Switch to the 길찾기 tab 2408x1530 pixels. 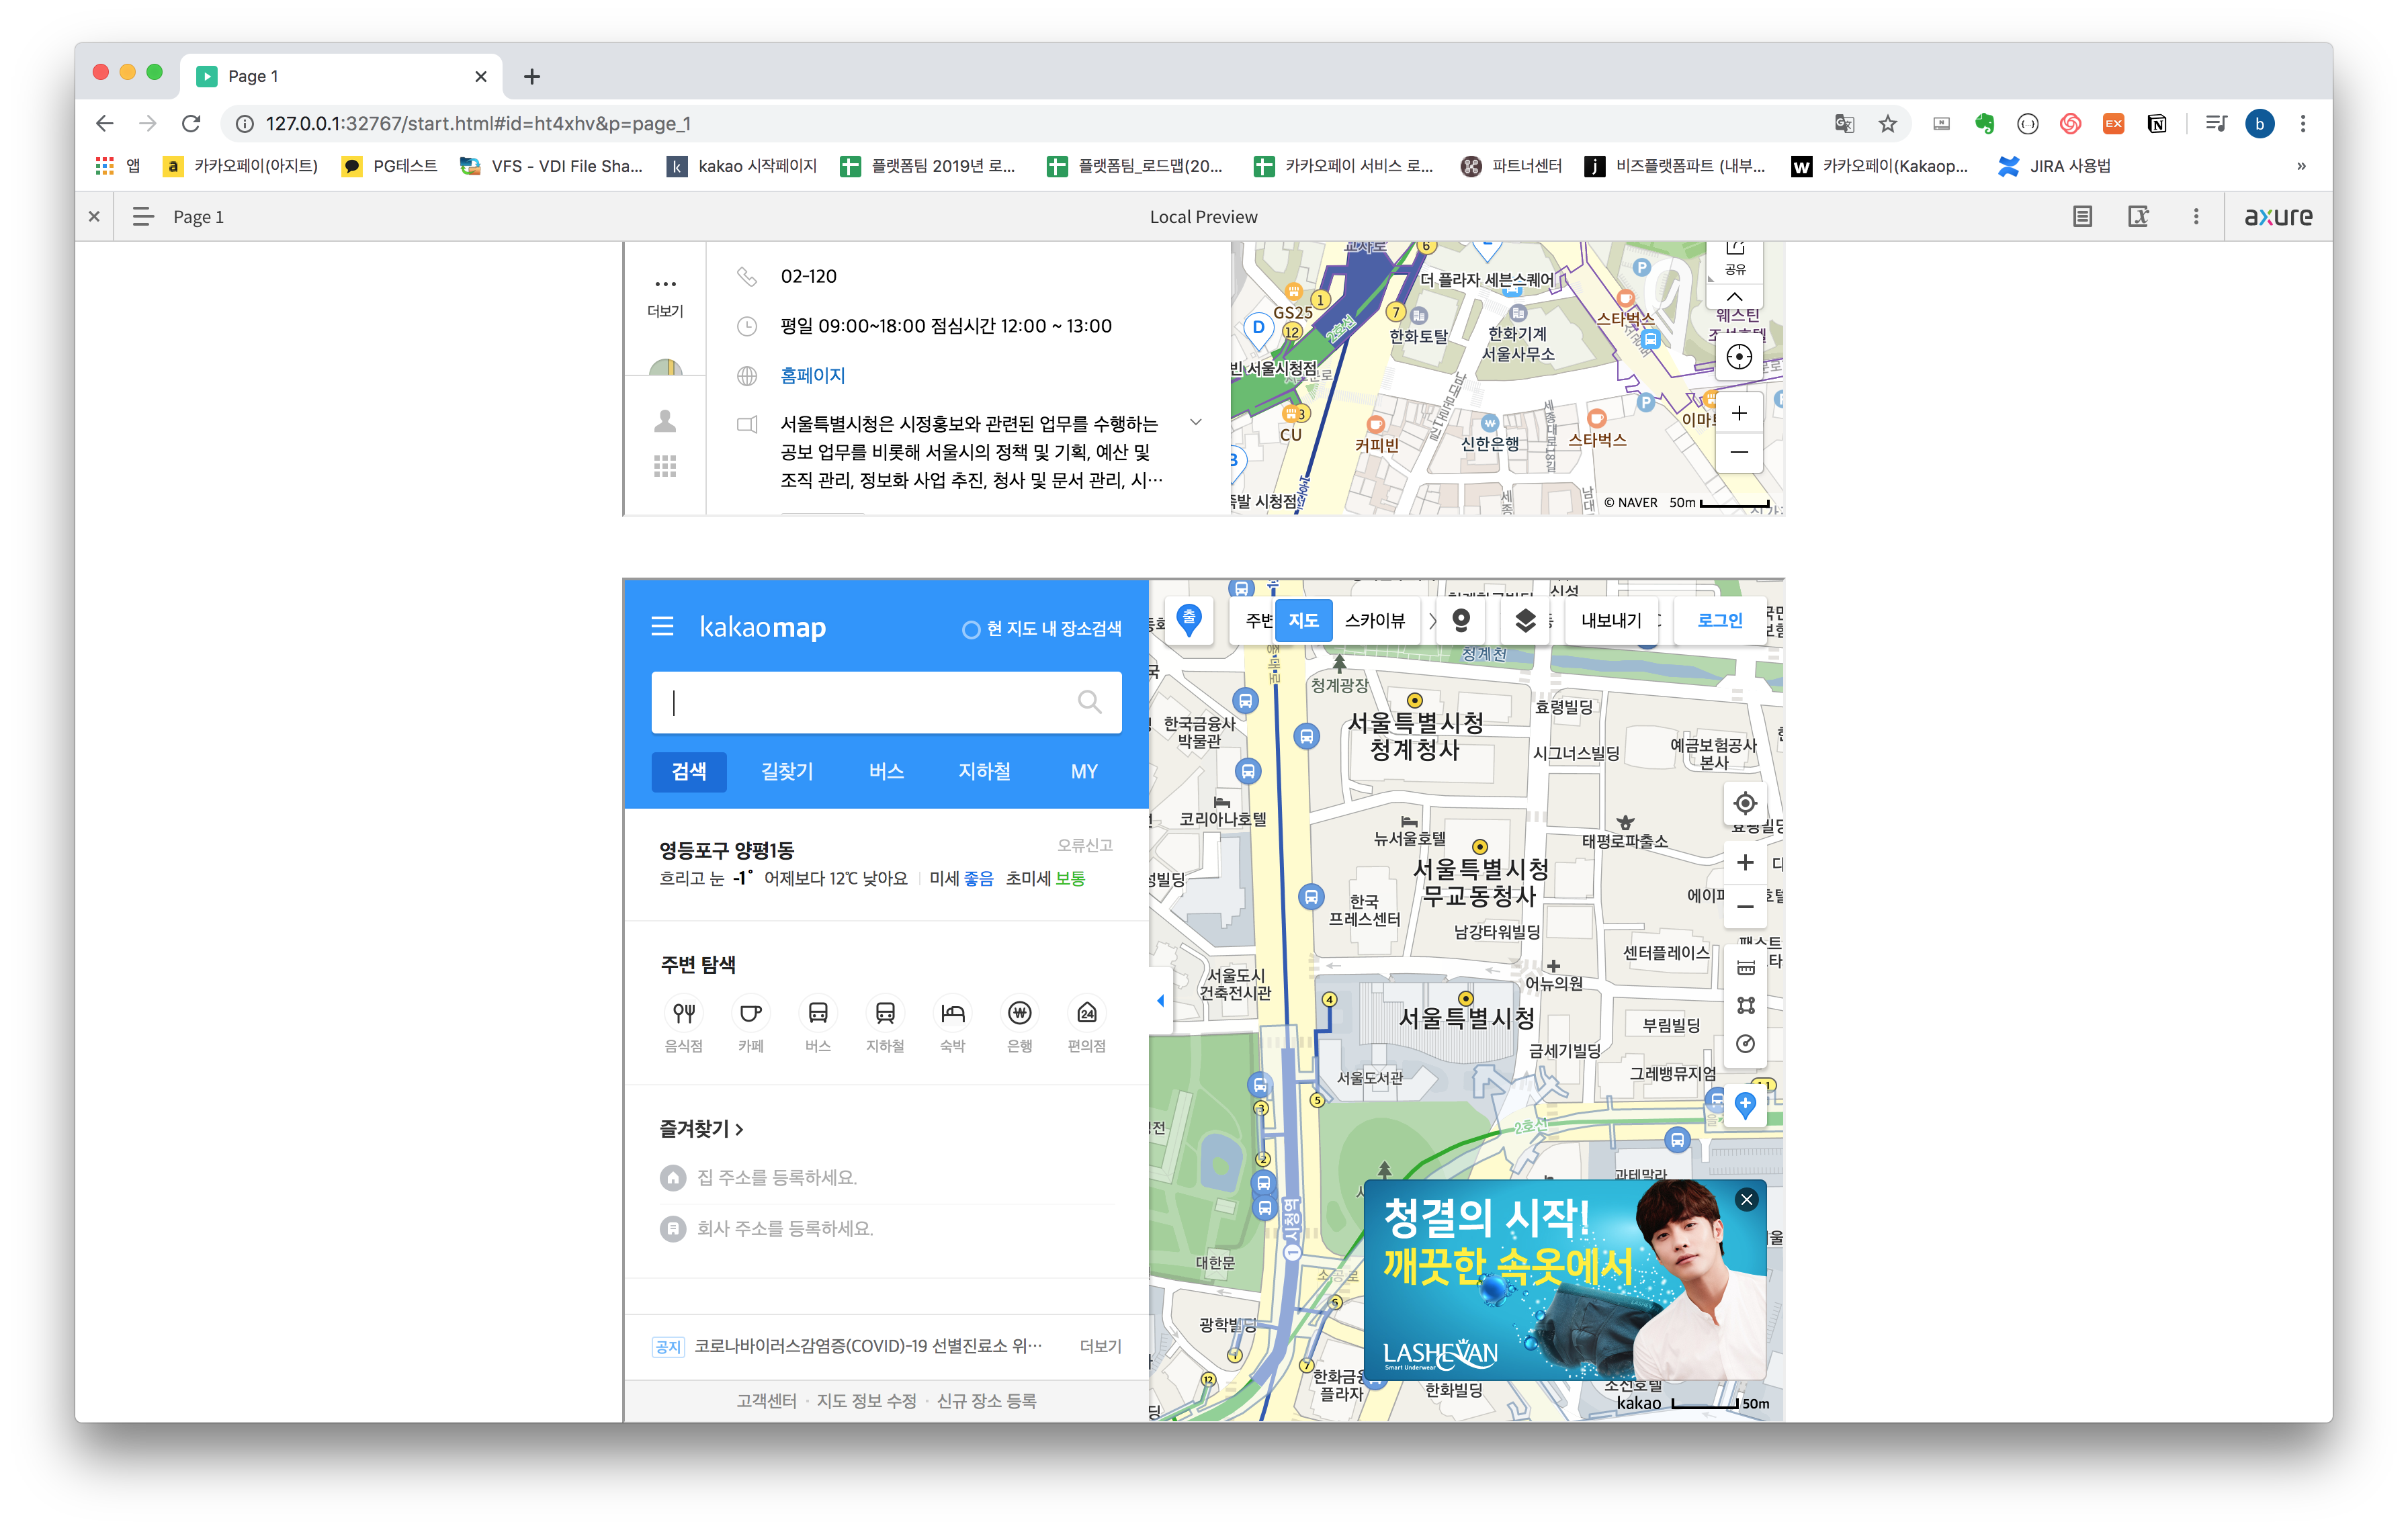pyautogui.click(x=787, y=772)
